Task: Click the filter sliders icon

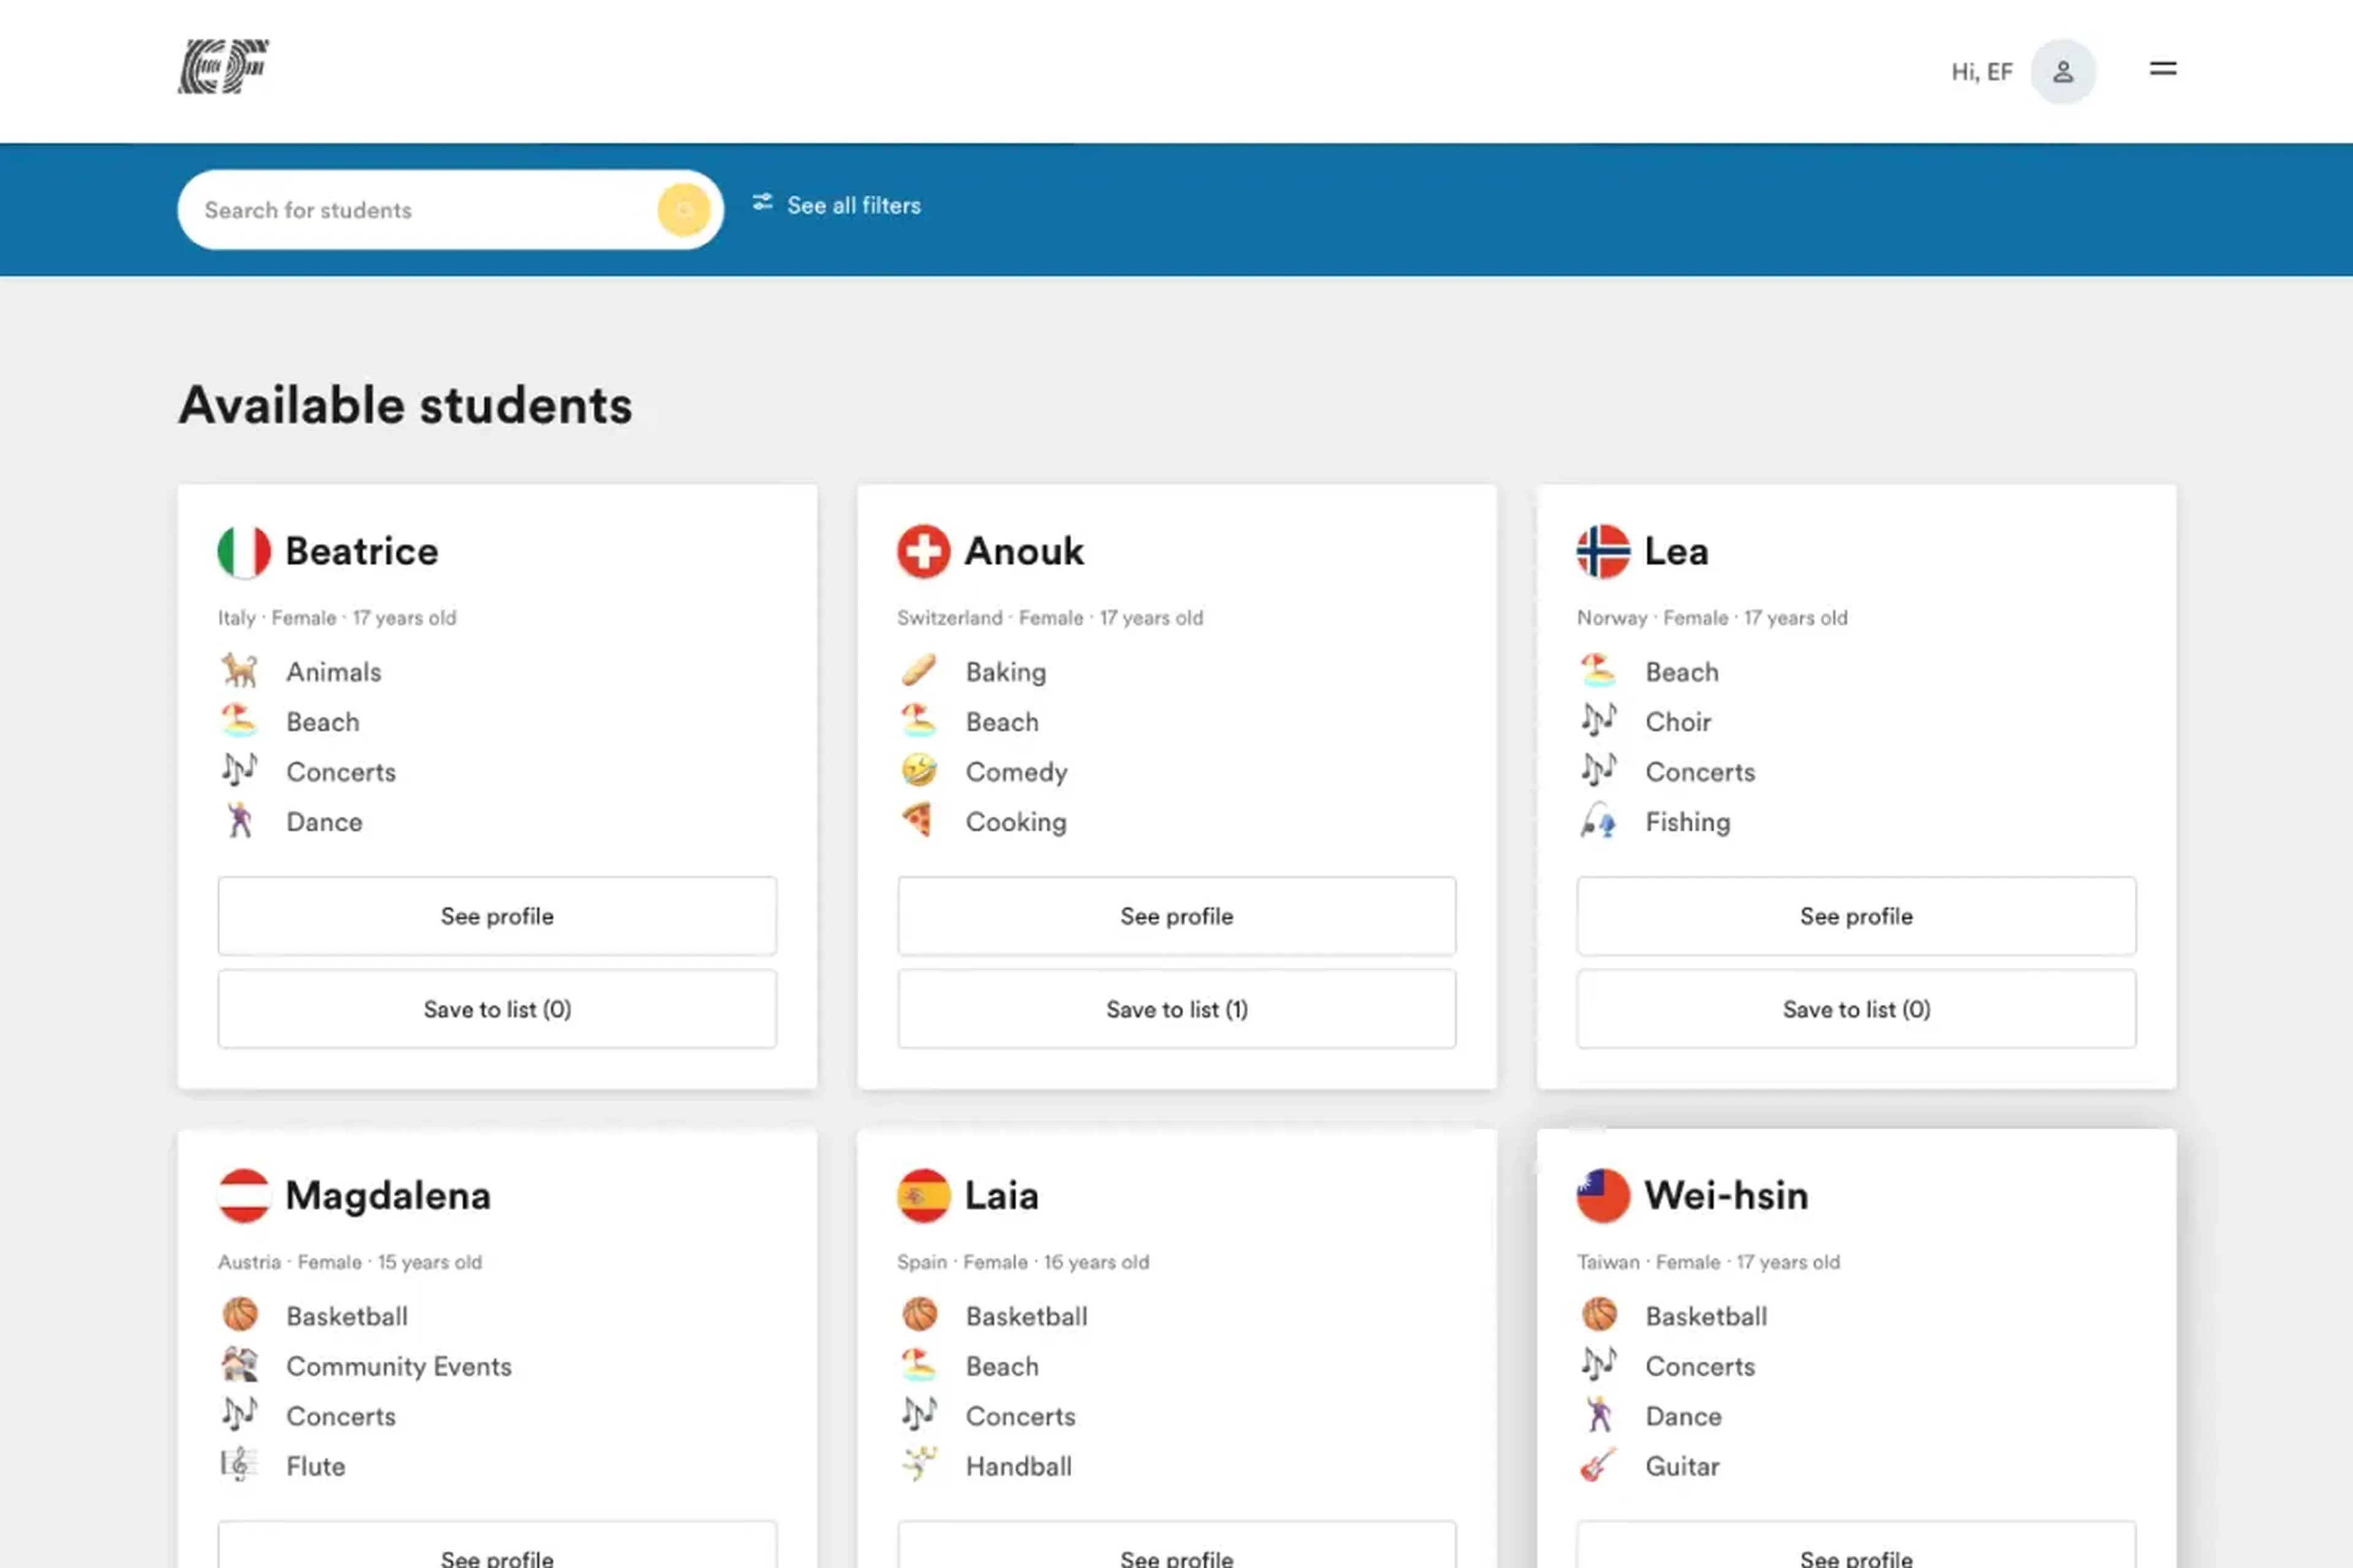Action: [x=762, y=203]
